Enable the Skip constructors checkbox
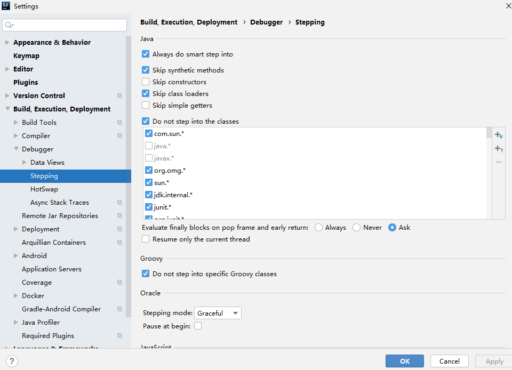The image size is (512, 370). point(146,82)
